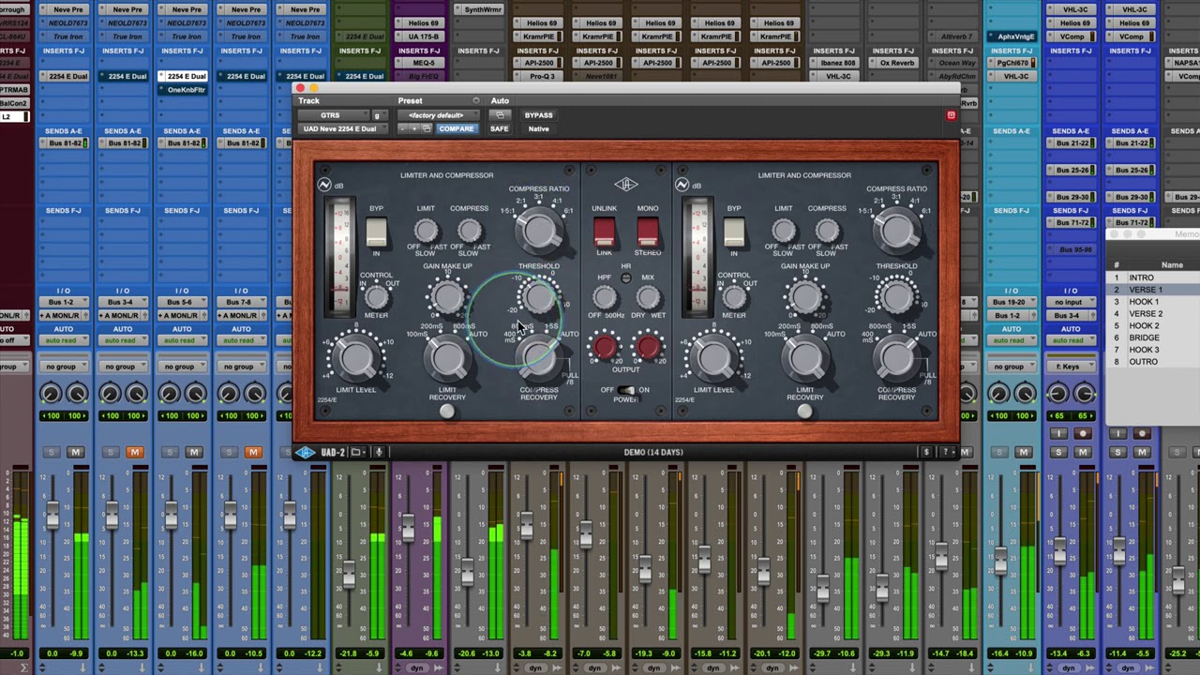1200x675 pixels.
Task: Select the BRIDGE memory location
Action: click(1144, 337)
